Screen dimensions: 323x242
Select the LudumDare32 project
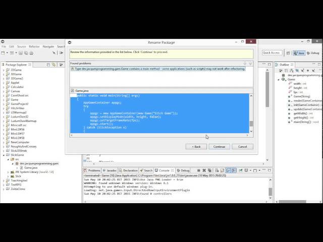click(x=19, y=116)
